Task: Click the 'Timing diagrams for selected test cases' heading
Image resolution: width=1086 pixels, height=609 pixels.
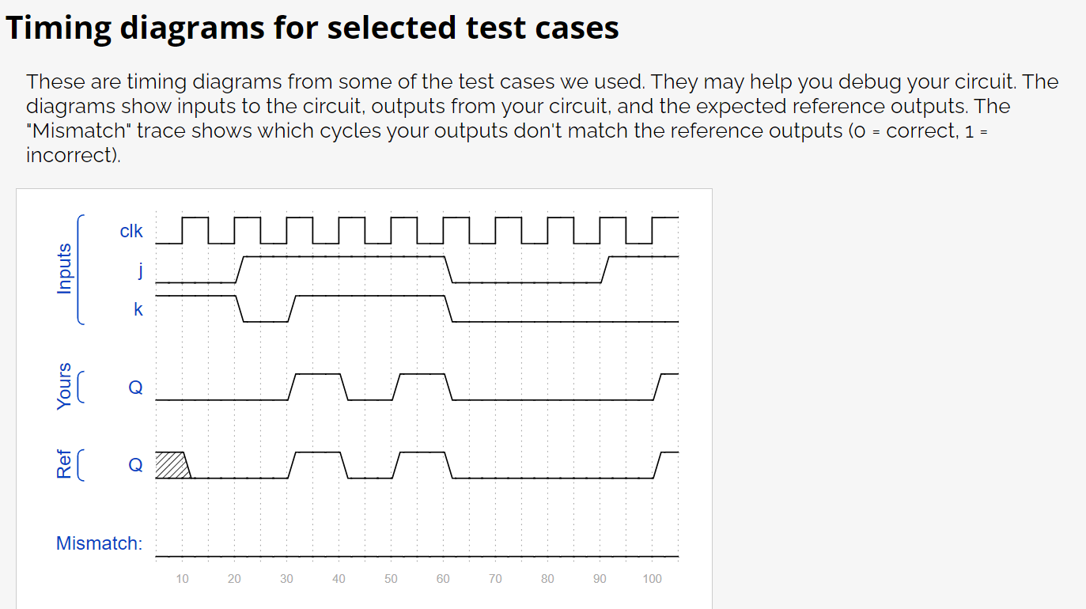Action: pyautogui.click(x=312, y=28)
